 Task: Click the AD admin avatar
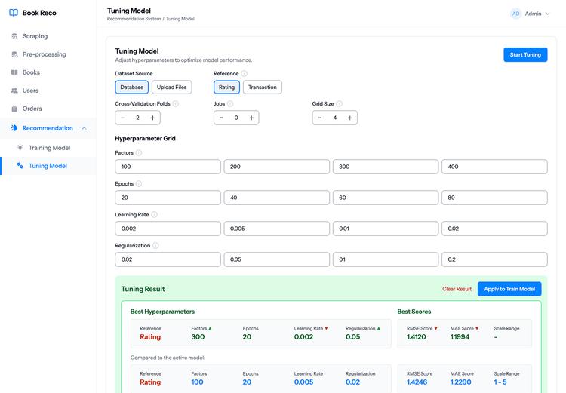pos(516,14)
